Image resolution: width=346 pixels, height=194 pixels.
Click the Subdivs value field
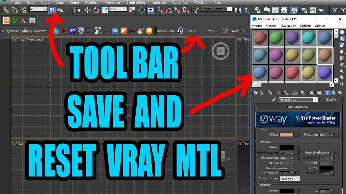(285, 163)
